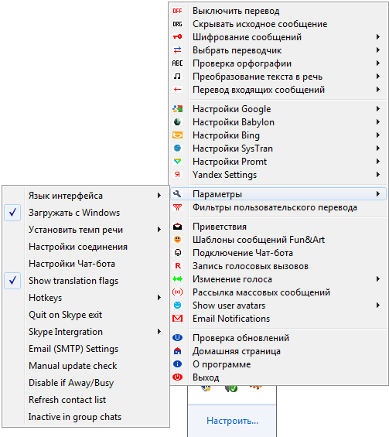Screen dimensions: 389x437
Task: Click the red filter icon for custom translation filters
Action: (x=178, y=207)
